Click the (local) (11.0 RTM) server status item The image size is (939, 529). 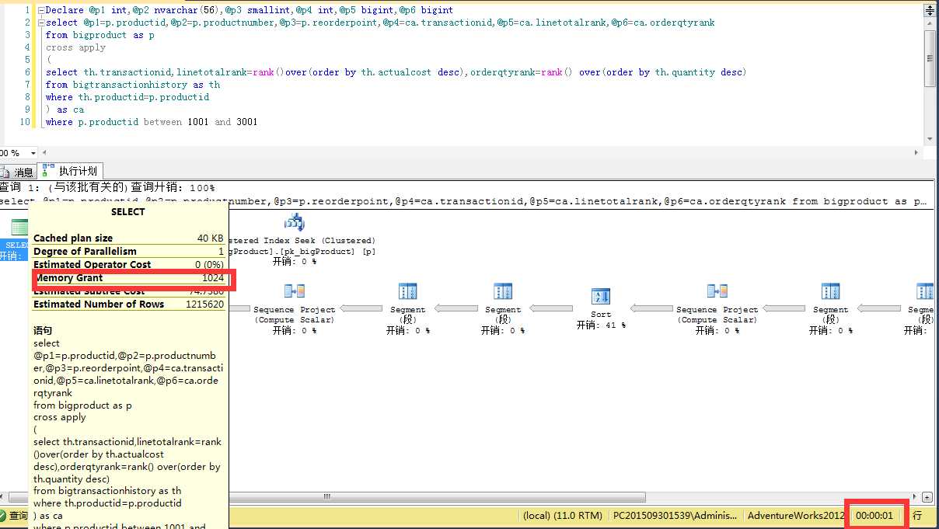coord(562,515)
